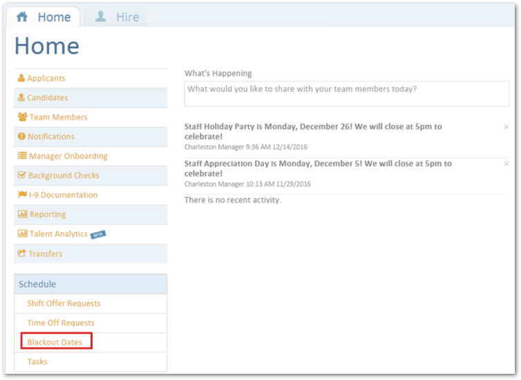Click the Background Checks checkmark icon
521x380 pixels.
21,175
